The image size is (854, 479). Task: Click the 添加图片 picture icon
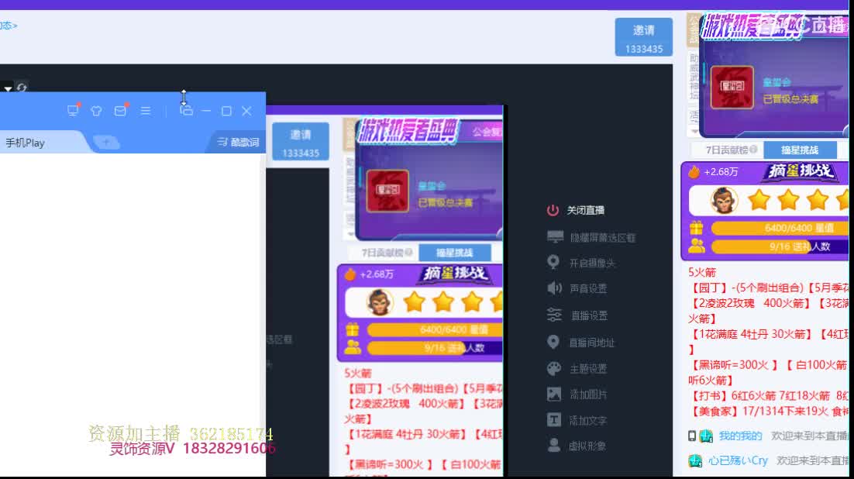553,395
